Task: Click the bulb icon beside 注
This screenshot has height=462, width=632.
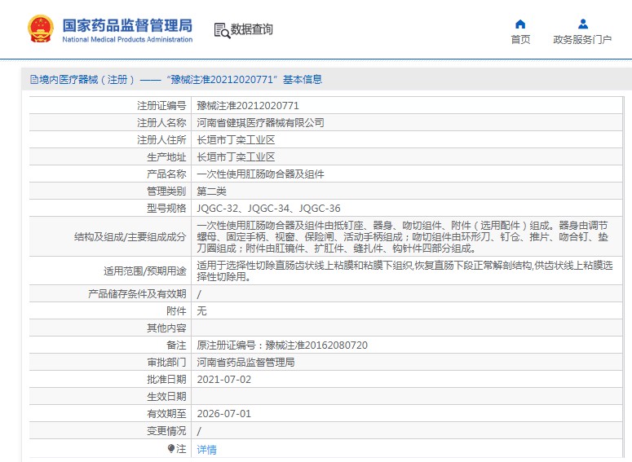Action: pos(171,448)
